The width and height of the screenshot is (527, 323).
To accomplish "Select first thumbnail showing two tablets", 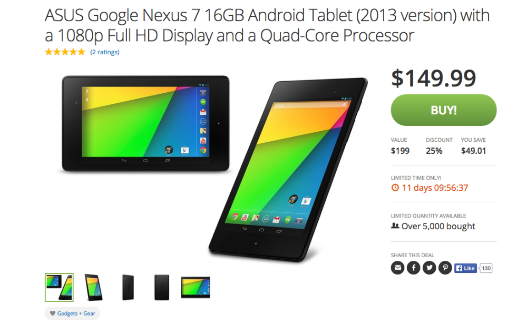I will point(59,287).
